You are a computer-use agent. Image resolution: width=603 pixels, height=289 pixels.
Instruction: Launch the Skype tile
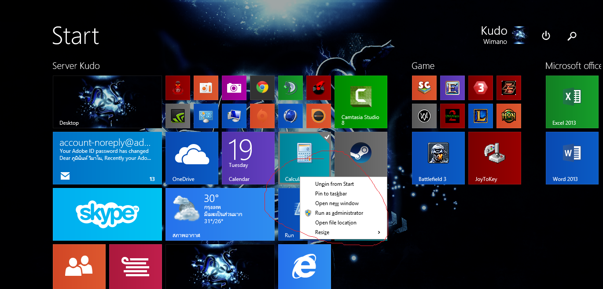coord(107,214)
